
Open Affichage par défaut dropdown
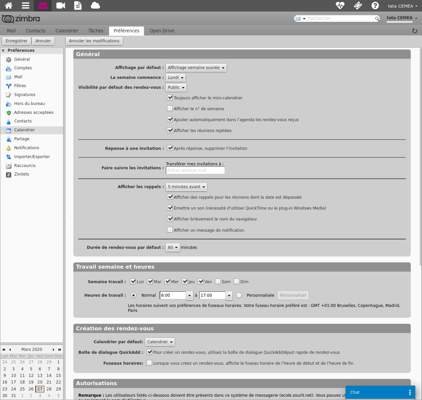point(196,68)
